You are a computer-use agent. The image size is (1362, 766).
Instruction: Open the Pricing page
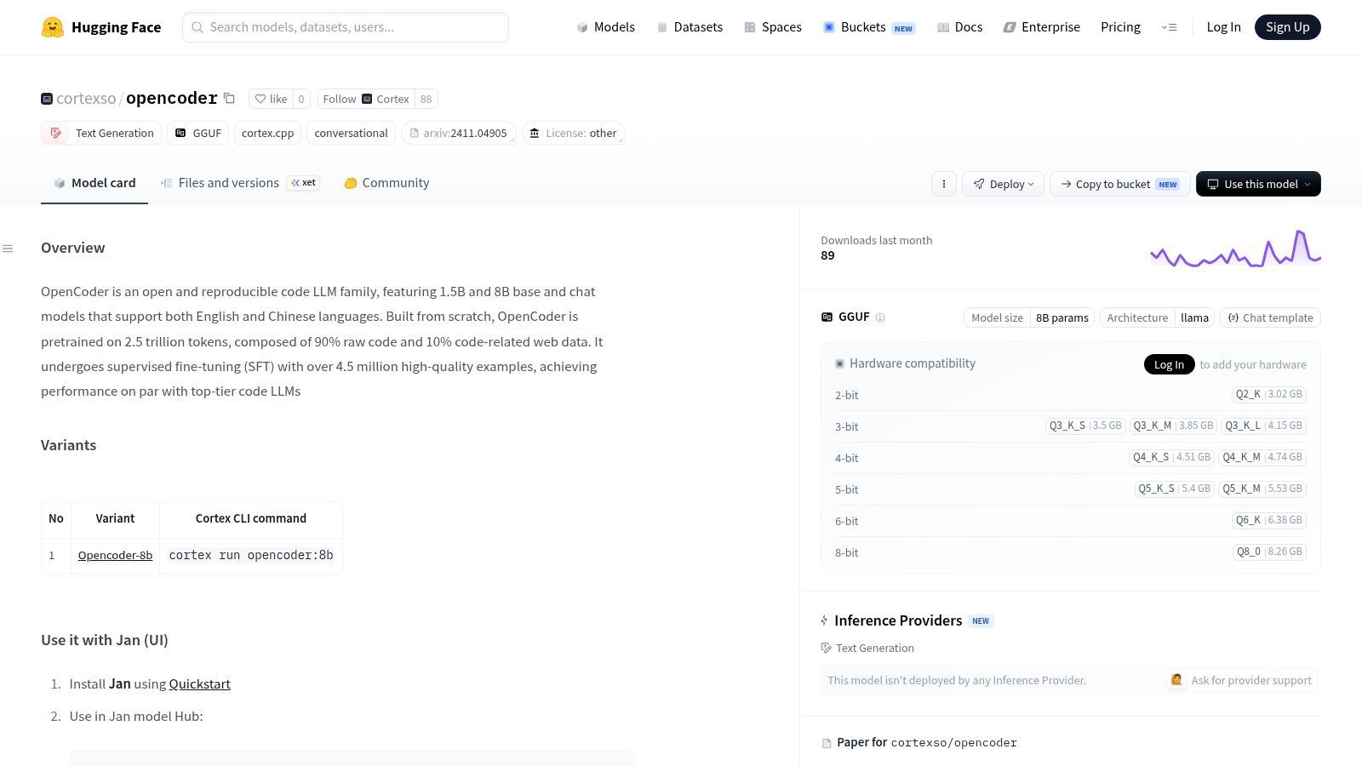point(1120,27)
